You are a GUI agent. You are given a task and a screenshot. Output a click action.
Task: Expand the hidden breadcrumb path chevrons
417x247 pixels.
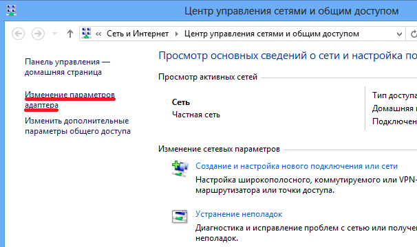pos(98,34)
